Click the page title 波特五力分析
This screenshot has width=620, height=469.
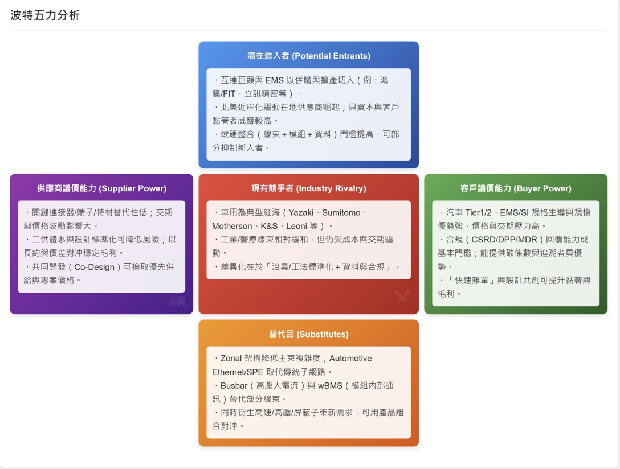[46, 16]
